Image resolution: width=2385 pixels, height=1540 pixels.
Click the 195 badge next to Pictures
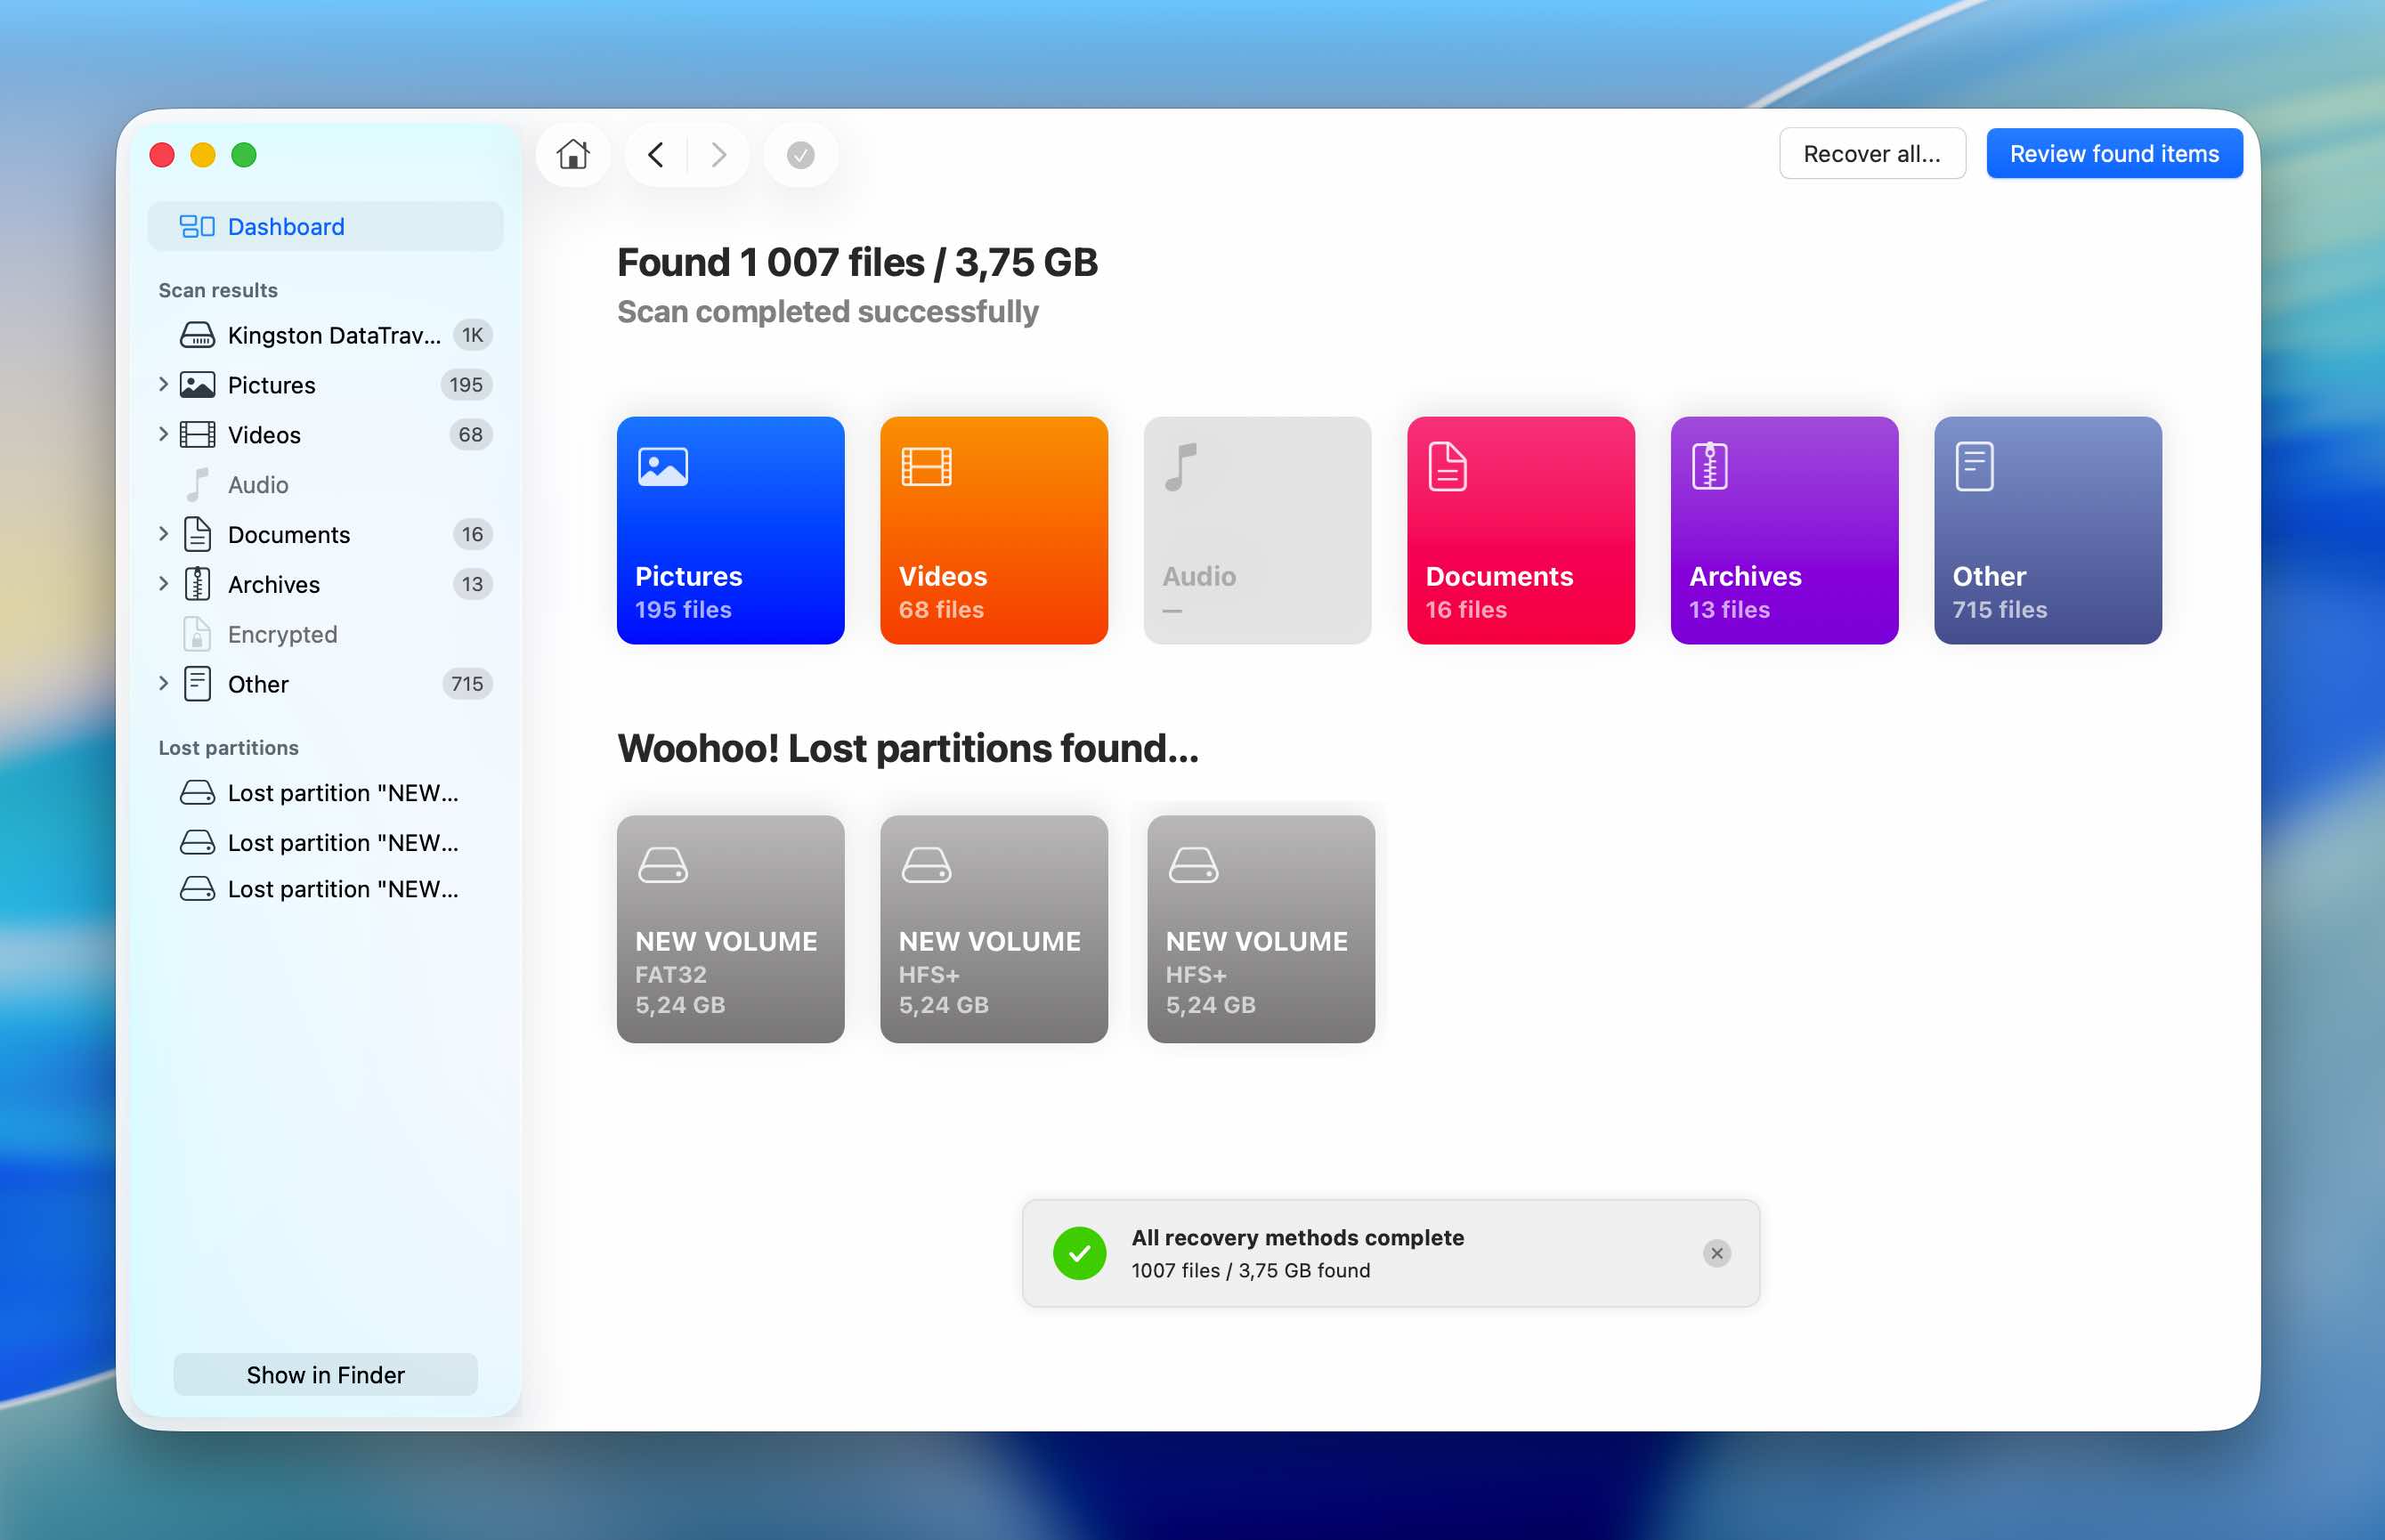point(466,385)
